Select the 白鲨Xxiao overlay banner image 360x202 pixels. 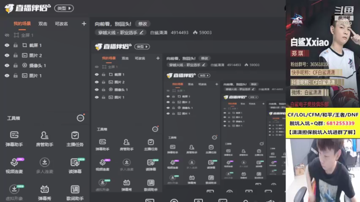point(323,54)
